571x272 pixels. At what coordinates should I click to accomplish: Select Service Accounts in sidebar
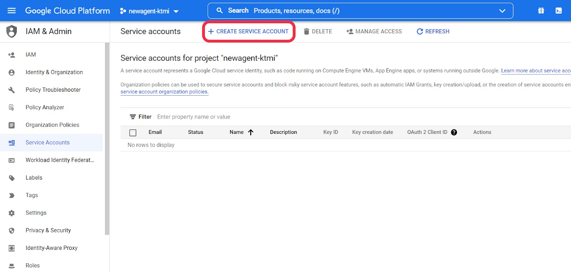click(x=51, y=142)
